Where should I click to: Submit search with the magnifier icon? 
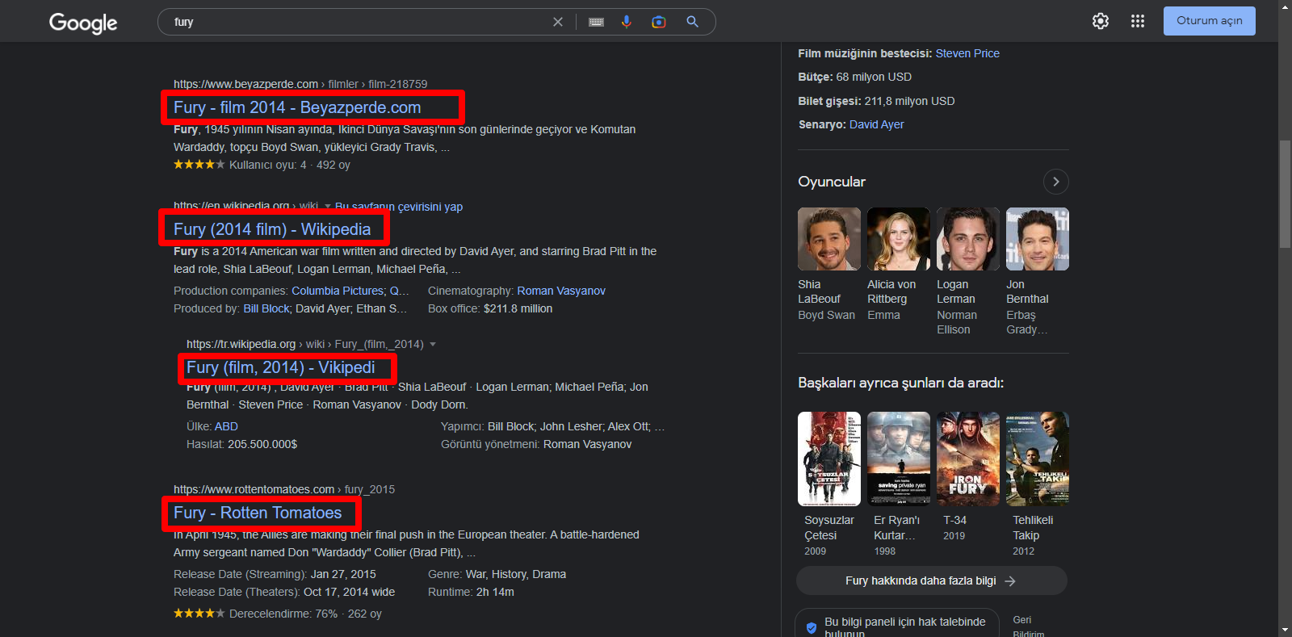point(692,22)
